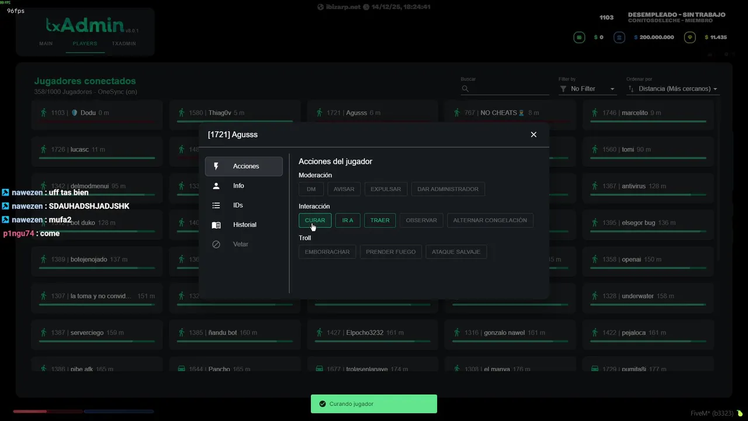Click the yellow coin icon in HUD

(x=690, y=37)
